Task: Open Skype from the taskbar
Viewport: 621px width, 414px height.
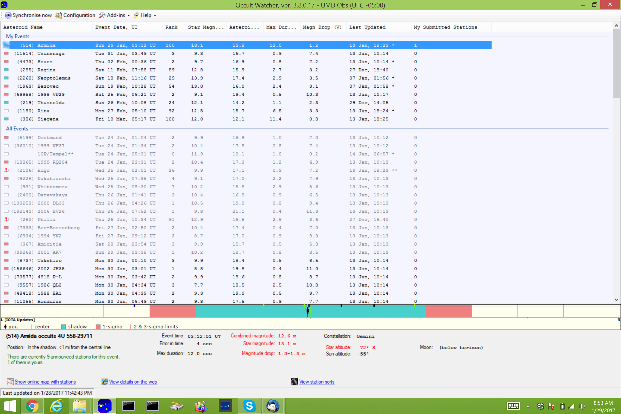Action: pos(249,406)
